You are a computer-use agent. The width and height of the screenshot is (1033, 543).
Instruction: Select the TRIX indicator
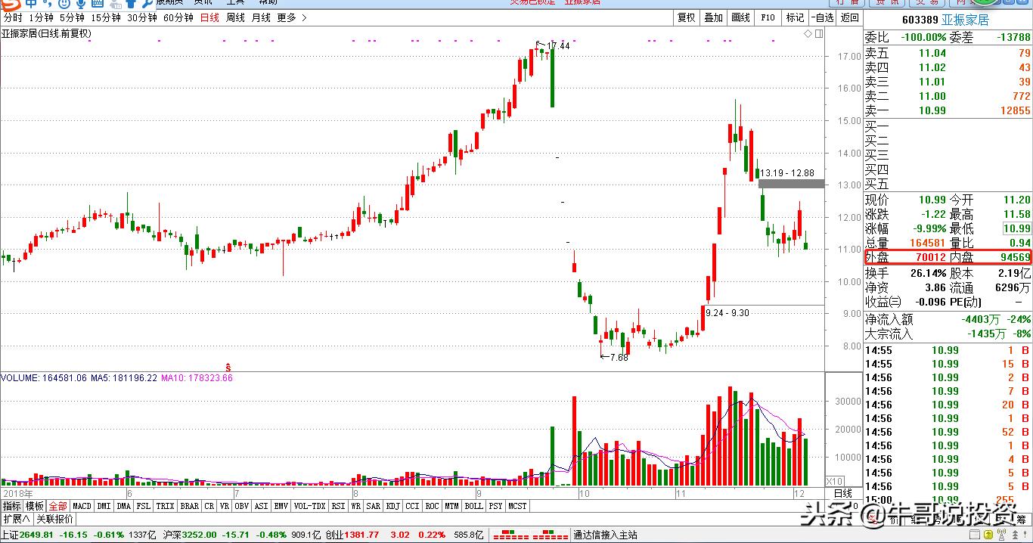pos(165,506)
